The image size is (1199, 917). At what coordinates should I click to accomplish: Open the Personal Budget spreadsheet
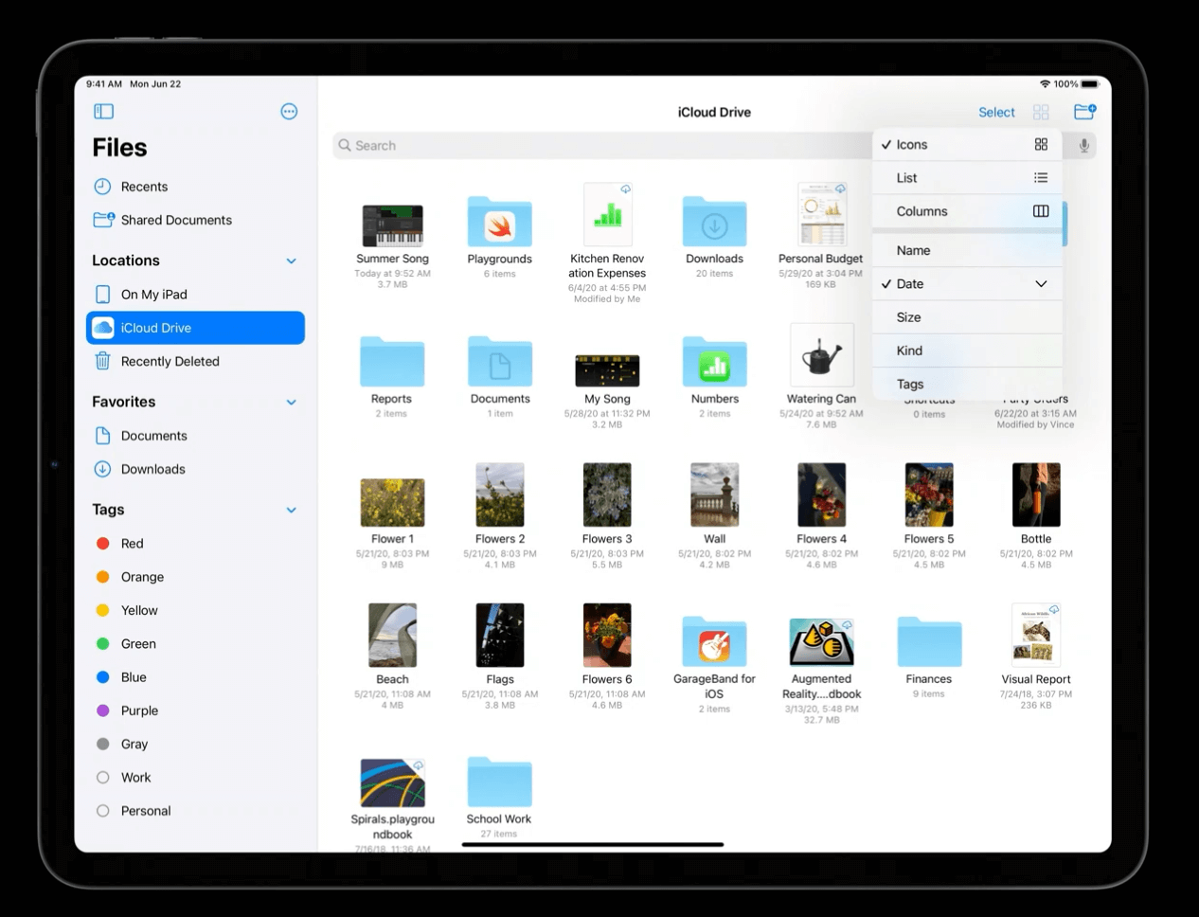(821, 215)
